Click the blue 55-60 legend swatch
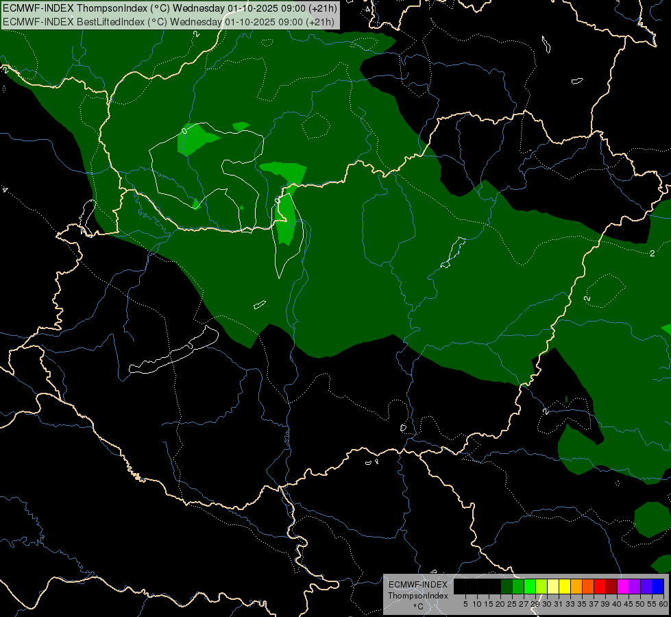Viewport: 671px width, 617px height. tap(658, 587)
